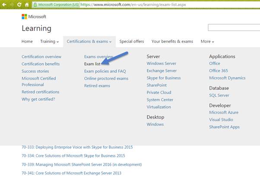Reload the page with refresh icon
Image resolution: width=260 pixels, height=176 pixels.
click(x=19, y=4)
